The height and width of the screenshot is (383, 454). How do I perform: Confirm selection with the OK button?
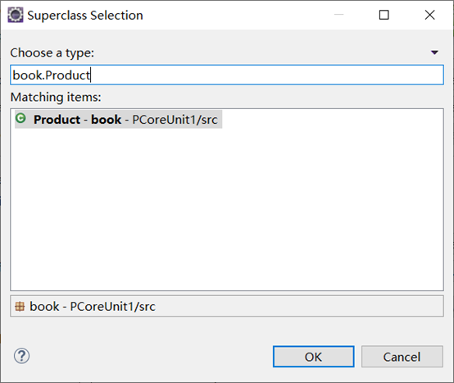pyautogui.click(x=313, y=357)
